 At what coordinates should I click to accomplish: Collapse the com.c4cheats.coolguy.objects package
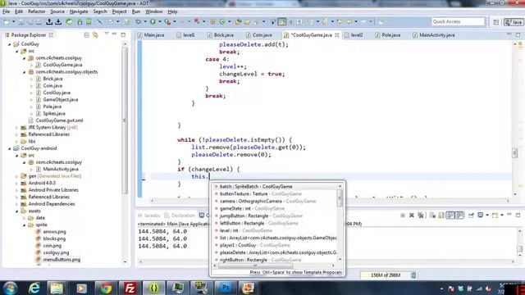coord(24,72)
